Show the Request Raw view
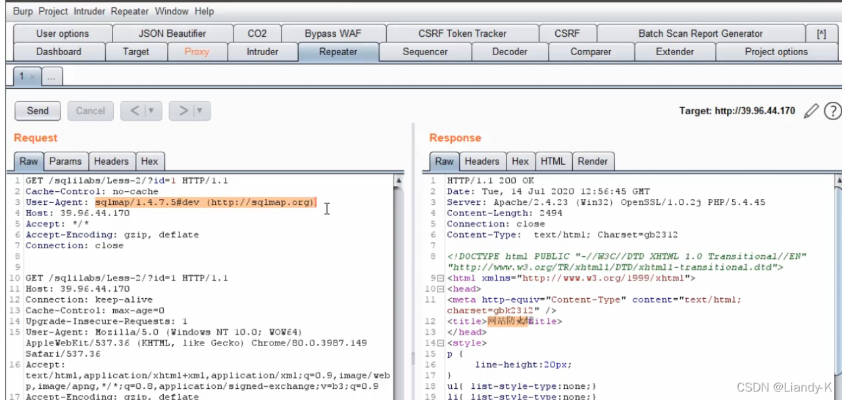842x400 pixels. pyautogui.click(x=28, y=161)
